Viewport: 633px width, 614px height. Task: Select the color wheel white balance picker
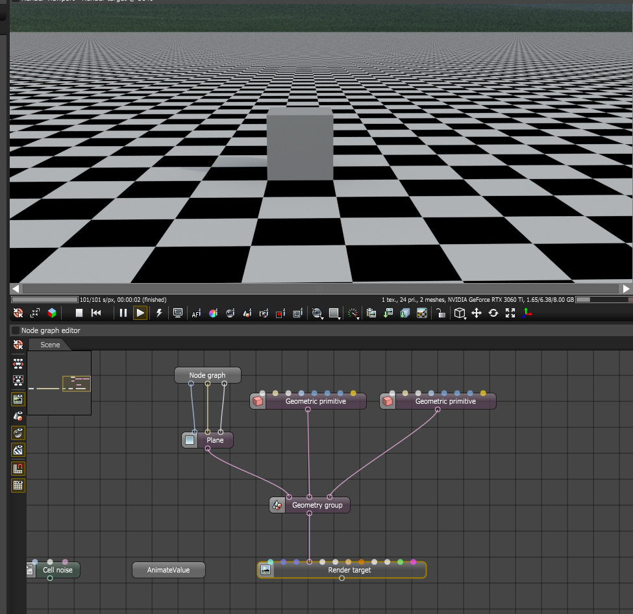213,313
